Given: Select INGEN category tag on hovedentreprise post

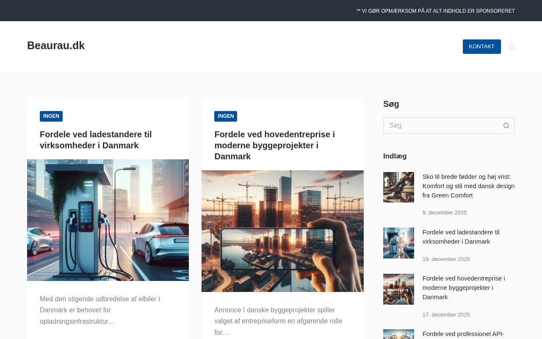Looking at the screenshot, I should point(226,116).
